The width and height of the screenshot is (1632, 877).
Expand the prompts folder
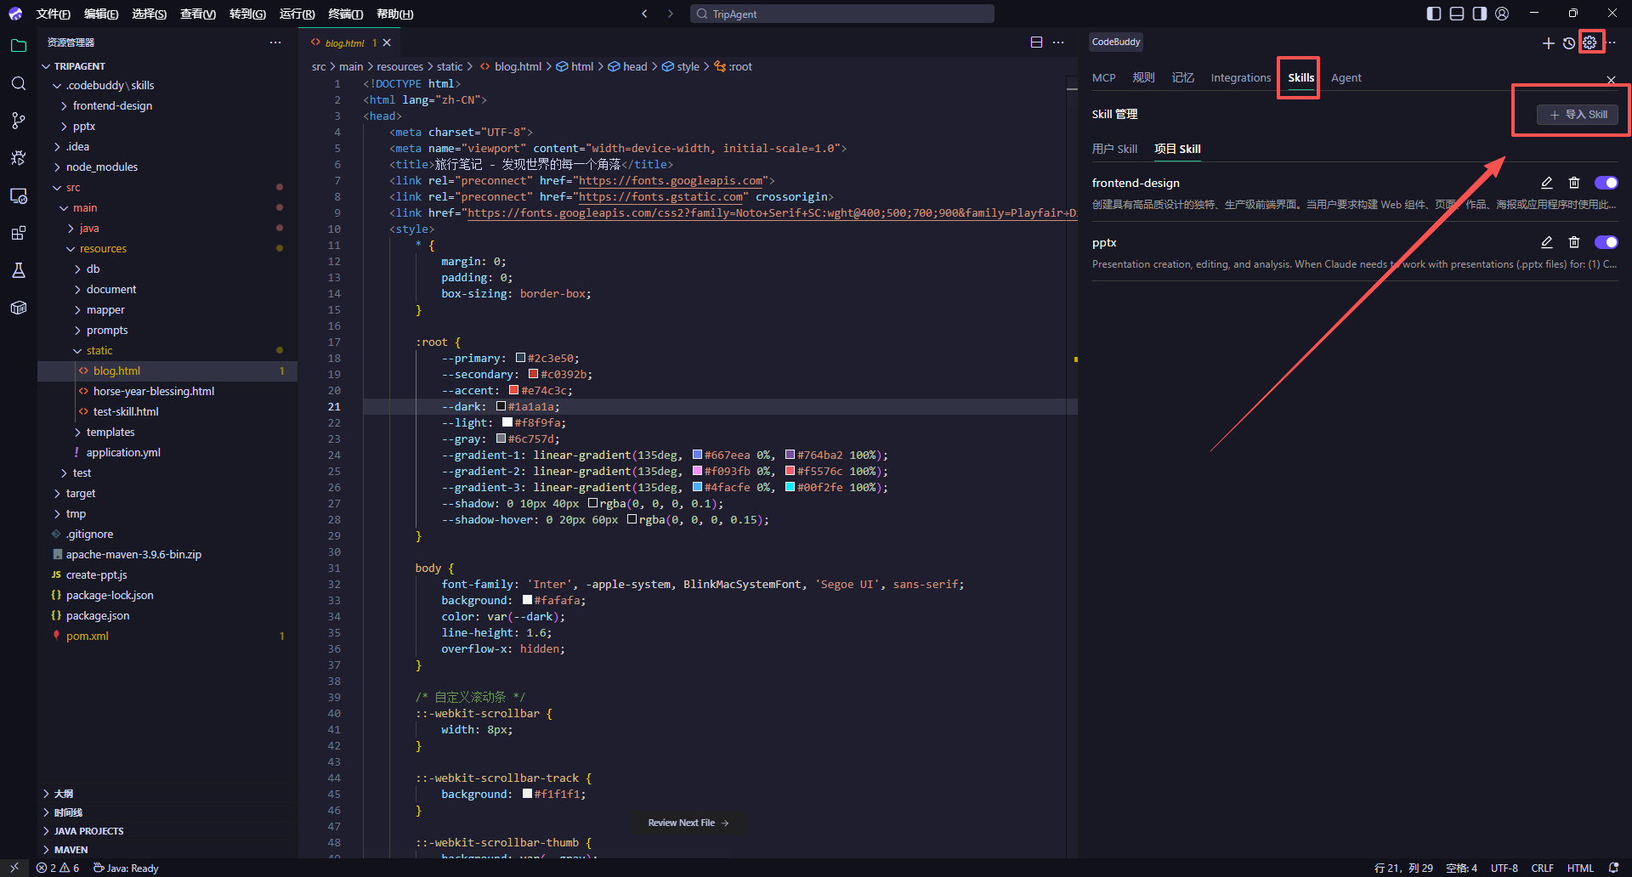106,330
